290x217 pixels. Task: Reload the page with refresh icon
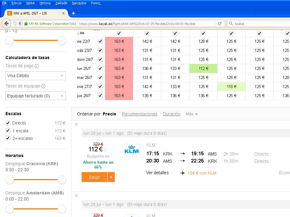click(220, 24)
